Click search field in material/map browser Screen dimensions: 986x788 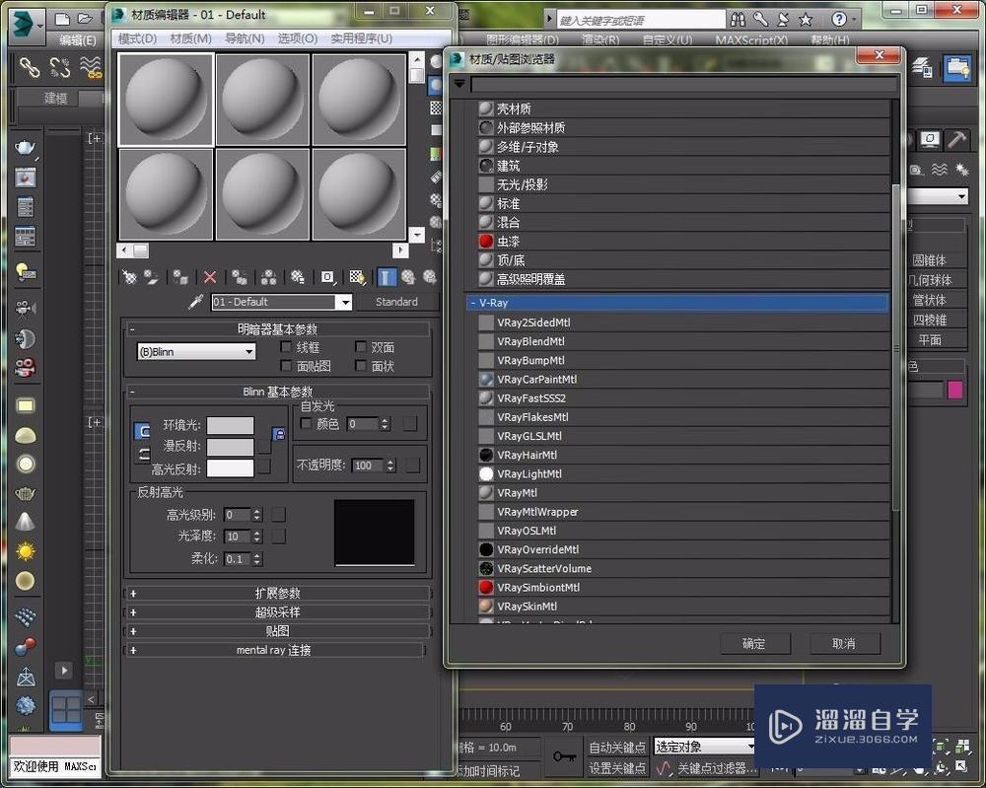point(684,83)
